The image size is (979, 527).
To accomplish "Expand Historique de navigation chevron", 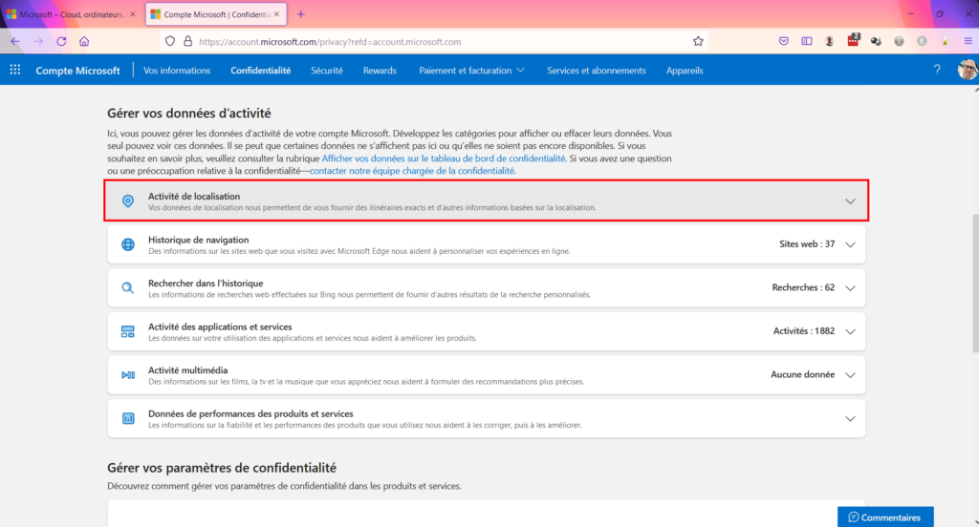I will (850, 244).
